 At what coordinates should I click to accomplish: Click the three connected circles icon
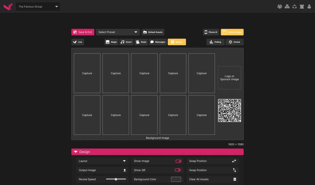[x=295, y=7]
